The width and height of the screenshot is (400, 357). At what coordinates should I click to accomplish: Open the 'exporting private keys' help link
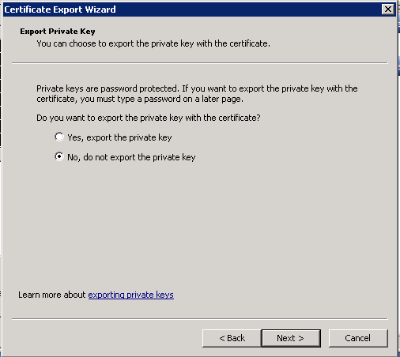pos(131,295)
